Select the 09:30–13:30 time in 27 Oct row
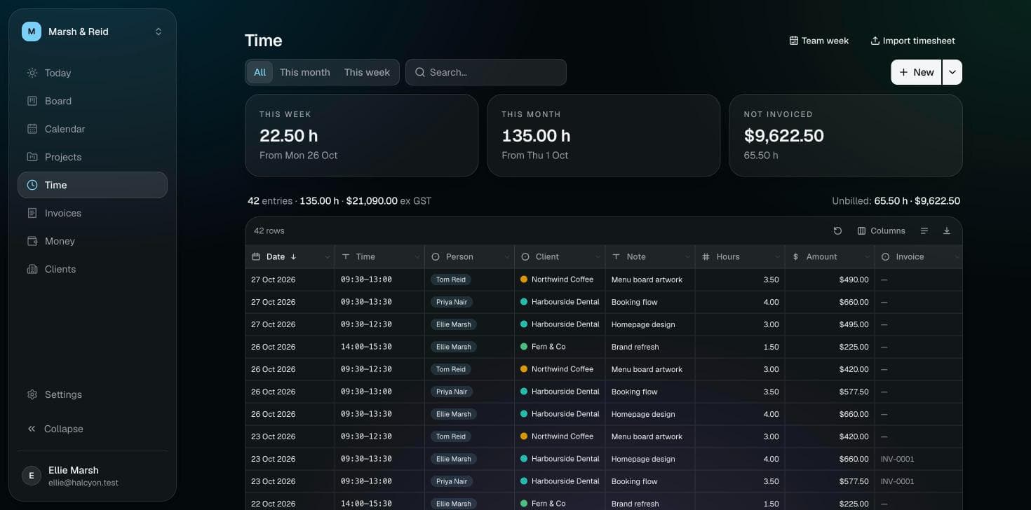 tap(366, 302)
